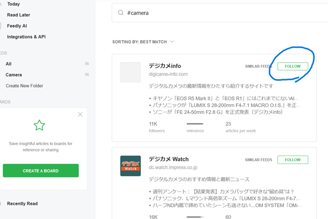Image resolution: width=328 pixels, height=219 pixels.
Task: Open the デジカメinfo feed title
Action: [165, 66]
